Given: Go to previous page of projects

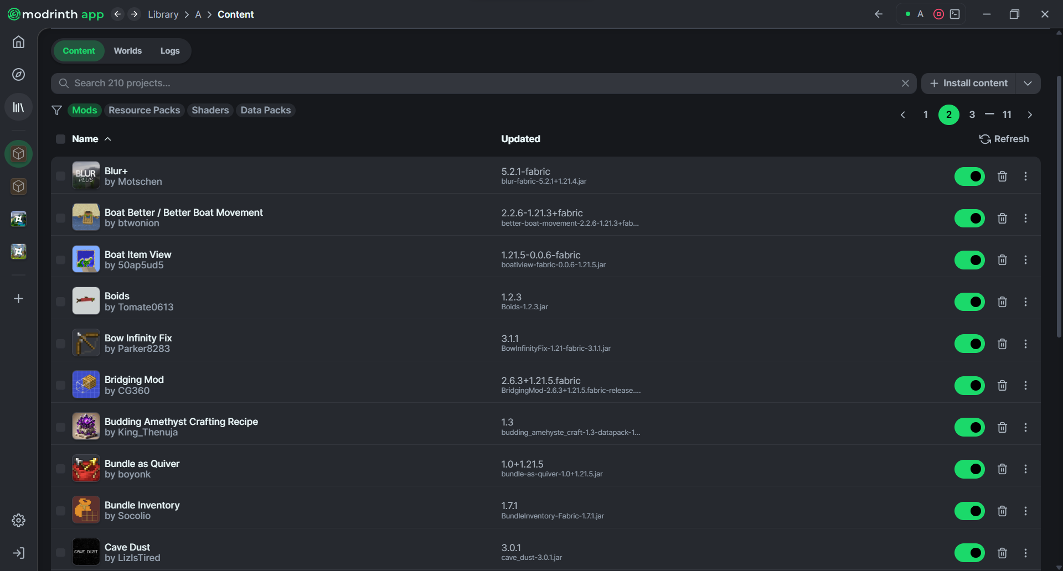Looking at the screenshot, I should 903,115.
